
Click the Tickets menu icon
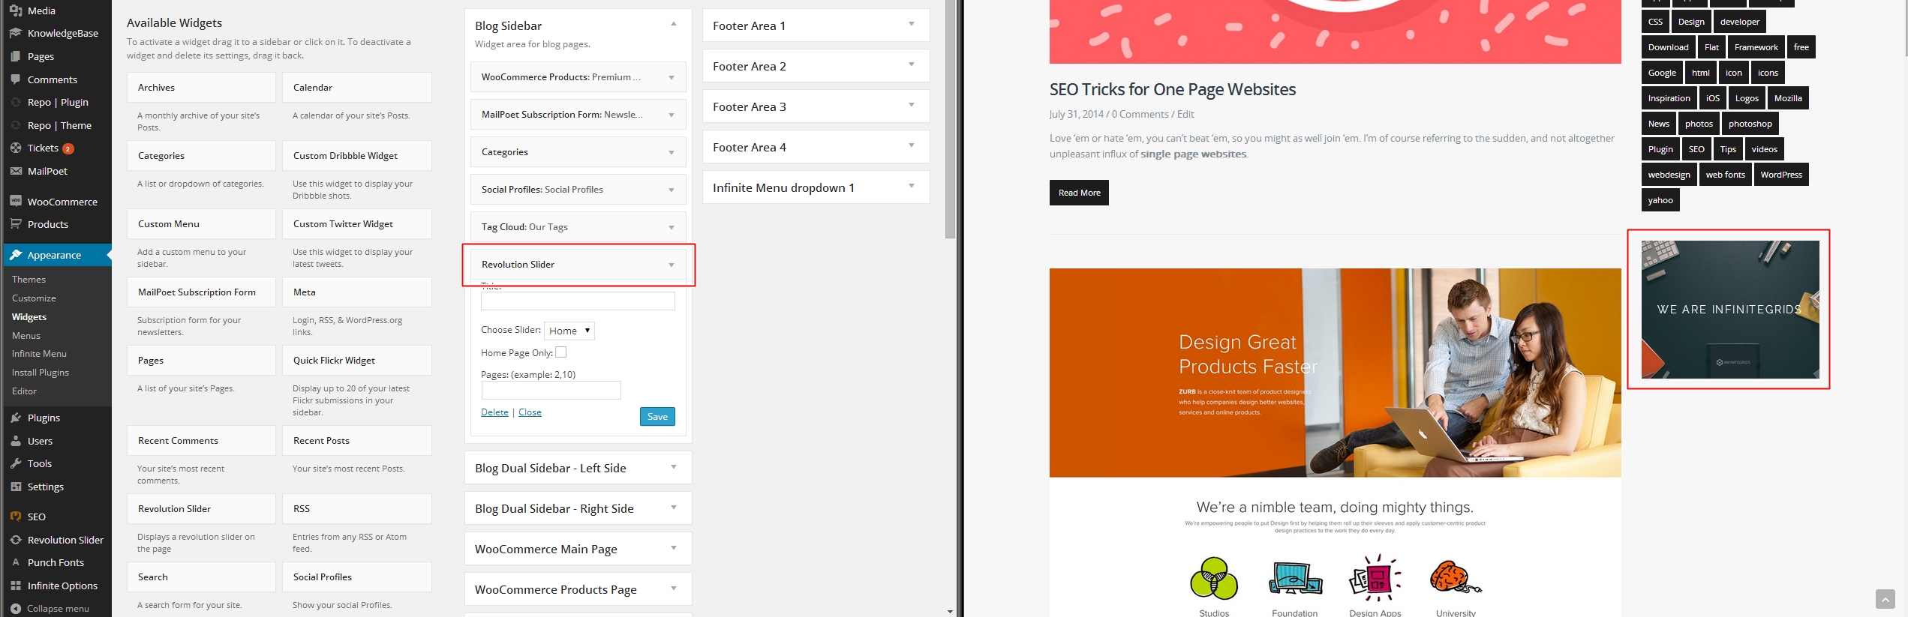click(16, 148)
